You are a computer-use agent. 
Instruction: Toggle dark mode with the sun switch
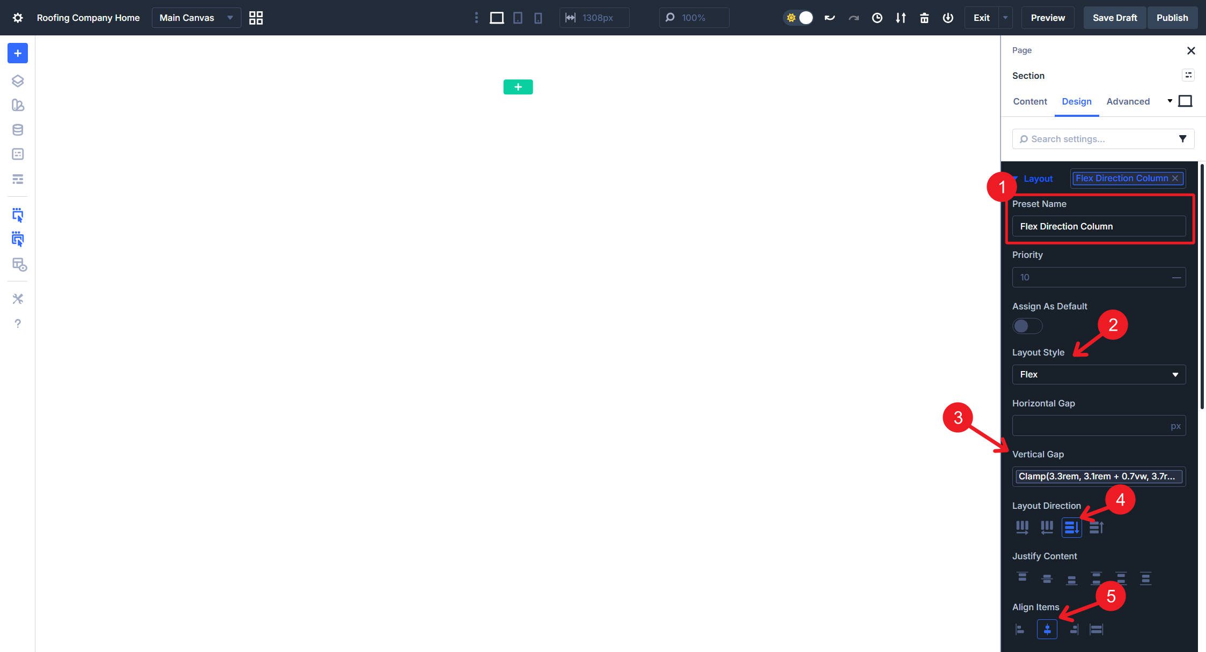pos(799,18)
